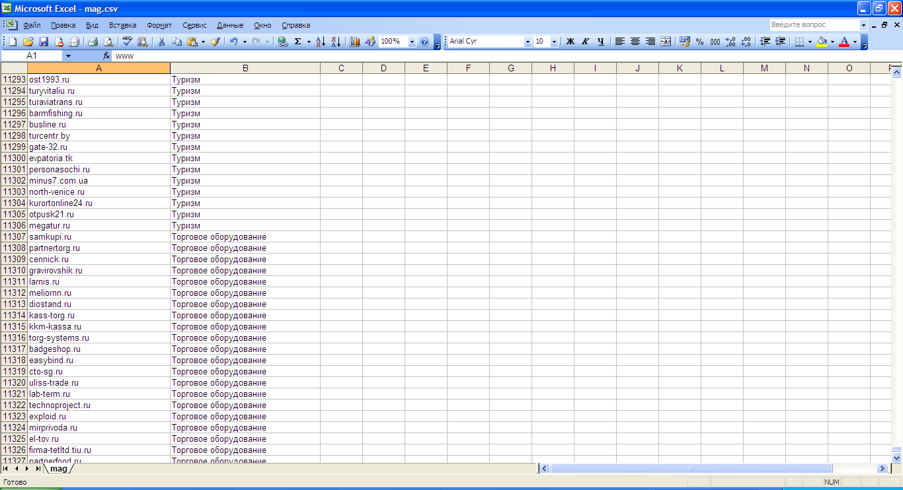The width and height of the screenshot is (903, 490).
Task: Go to last sheet tab navigation arrow
Action: point(38,468)
